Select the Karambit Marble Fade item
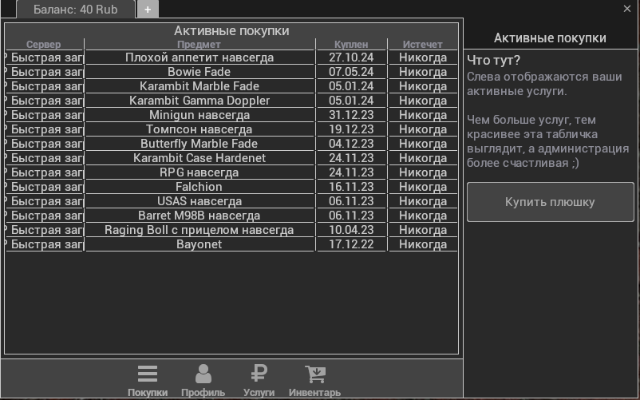The width and height of the screenshot is (640, 400). [200, 86]
